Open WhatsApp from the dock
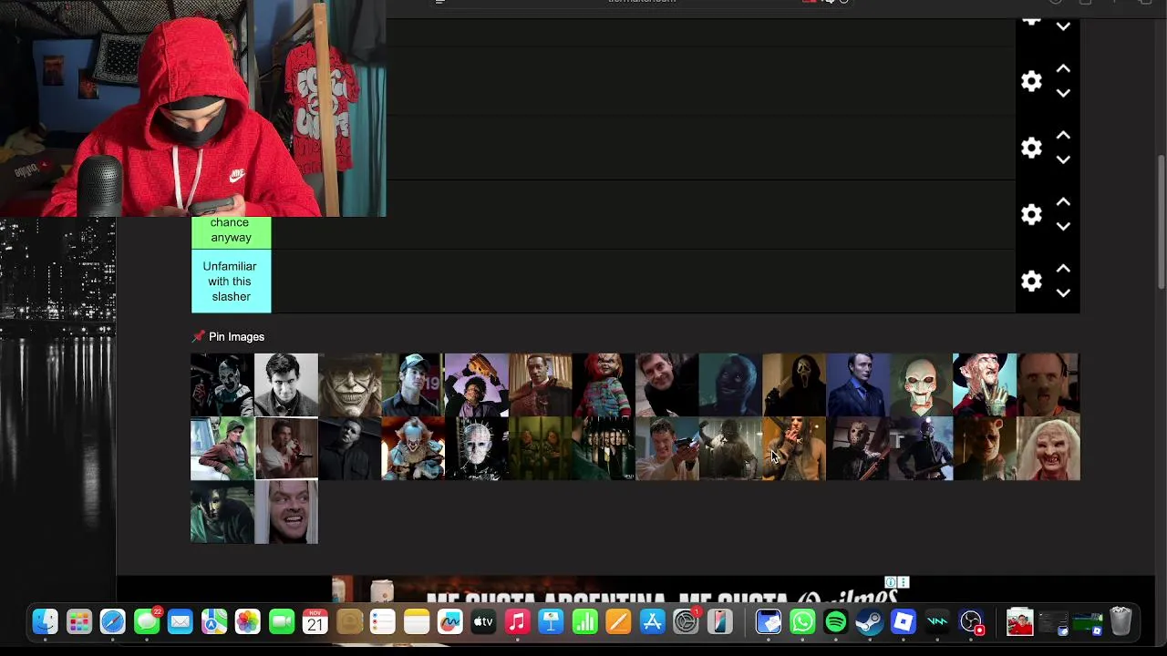The height and width of the screenshot is (656, 1167). [x=802, y=622]
